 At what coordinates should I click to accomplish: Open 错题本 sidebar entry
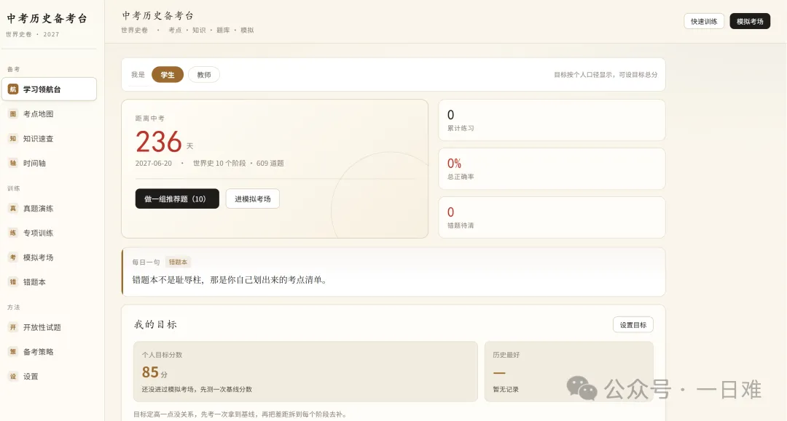[x=50, y=282]
